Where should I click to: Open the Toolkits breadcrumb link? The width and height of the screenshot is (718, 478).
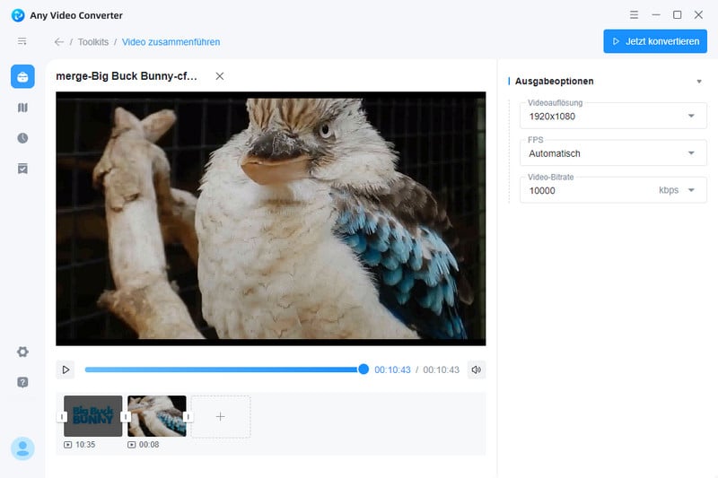coord(93,42)
